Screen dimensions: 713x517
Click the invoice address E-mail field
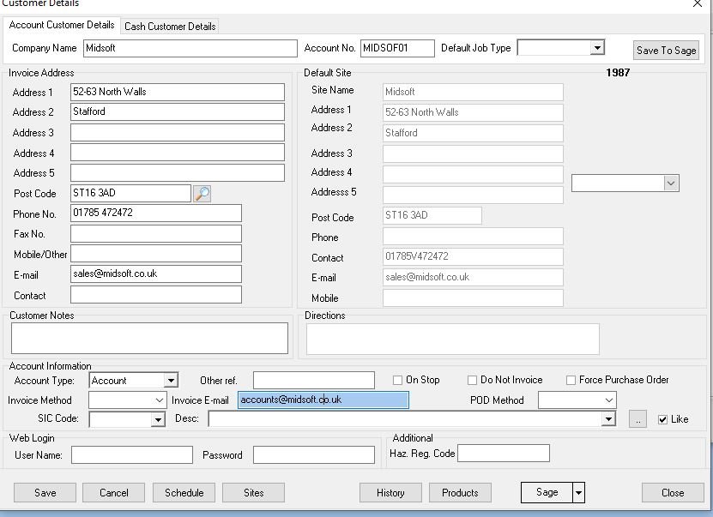click(x=156, y=274)
